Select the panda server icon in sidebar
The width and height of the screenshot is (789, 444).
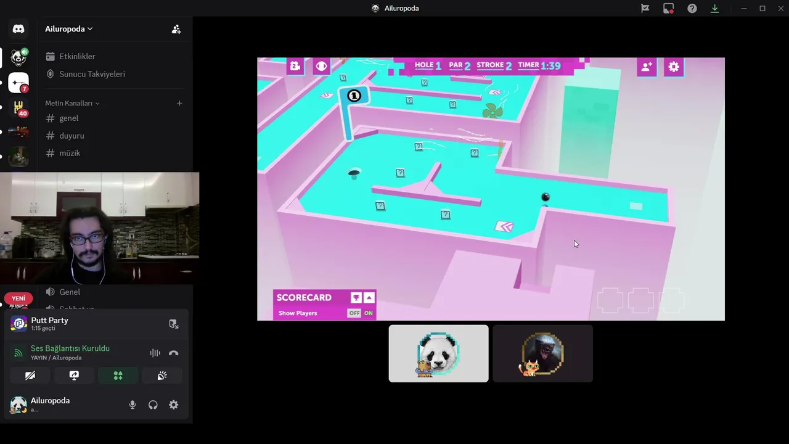tap(18, 58)
